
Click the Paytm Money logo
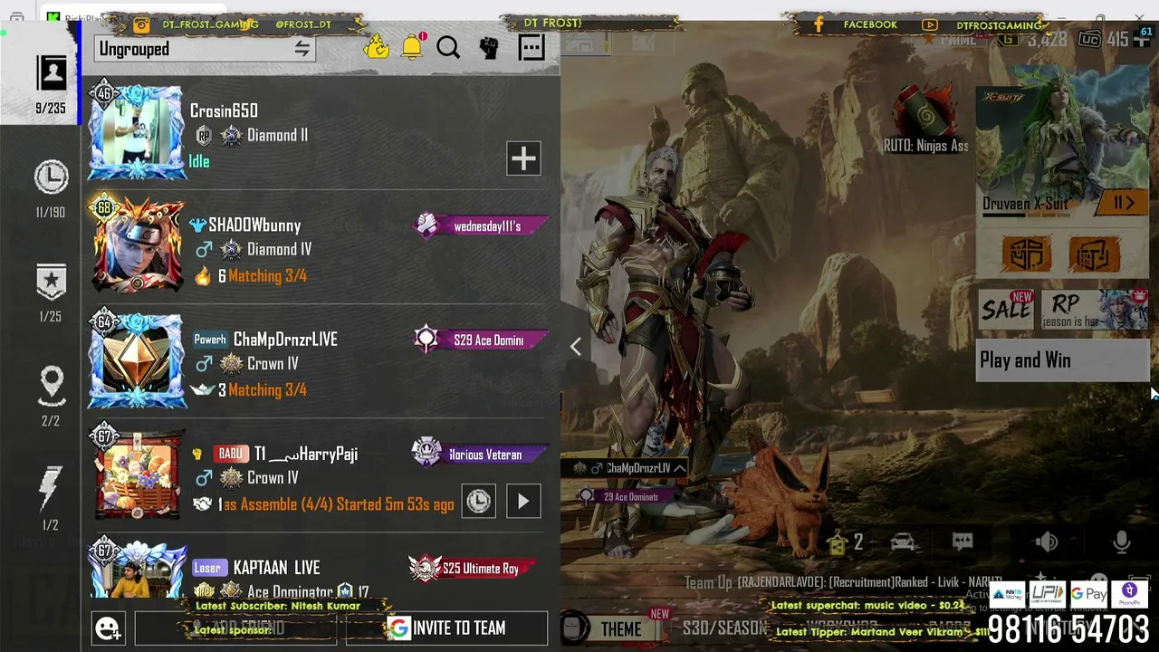point(1009,594)
